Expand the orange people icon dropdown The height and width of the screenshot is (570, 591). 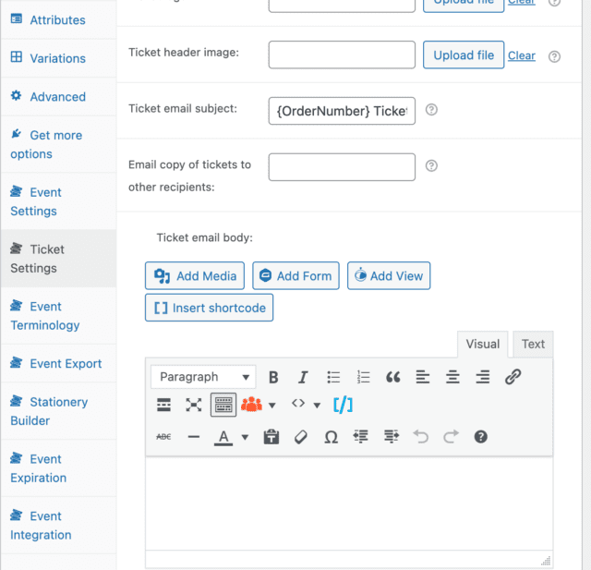272,405
